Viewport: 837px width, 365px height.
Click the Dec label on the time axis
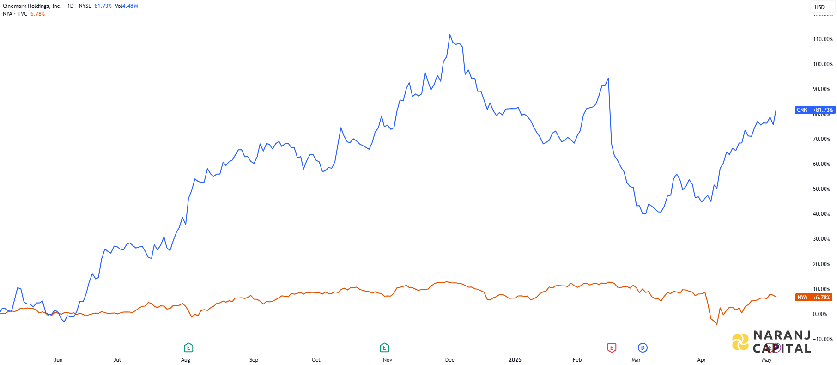(449, 360)
